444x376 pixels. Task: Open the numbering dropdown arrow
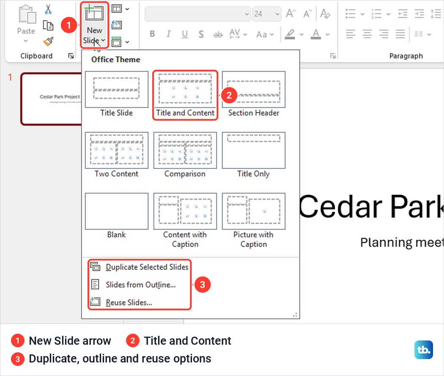pyautogui.click(x=388, y=14)
